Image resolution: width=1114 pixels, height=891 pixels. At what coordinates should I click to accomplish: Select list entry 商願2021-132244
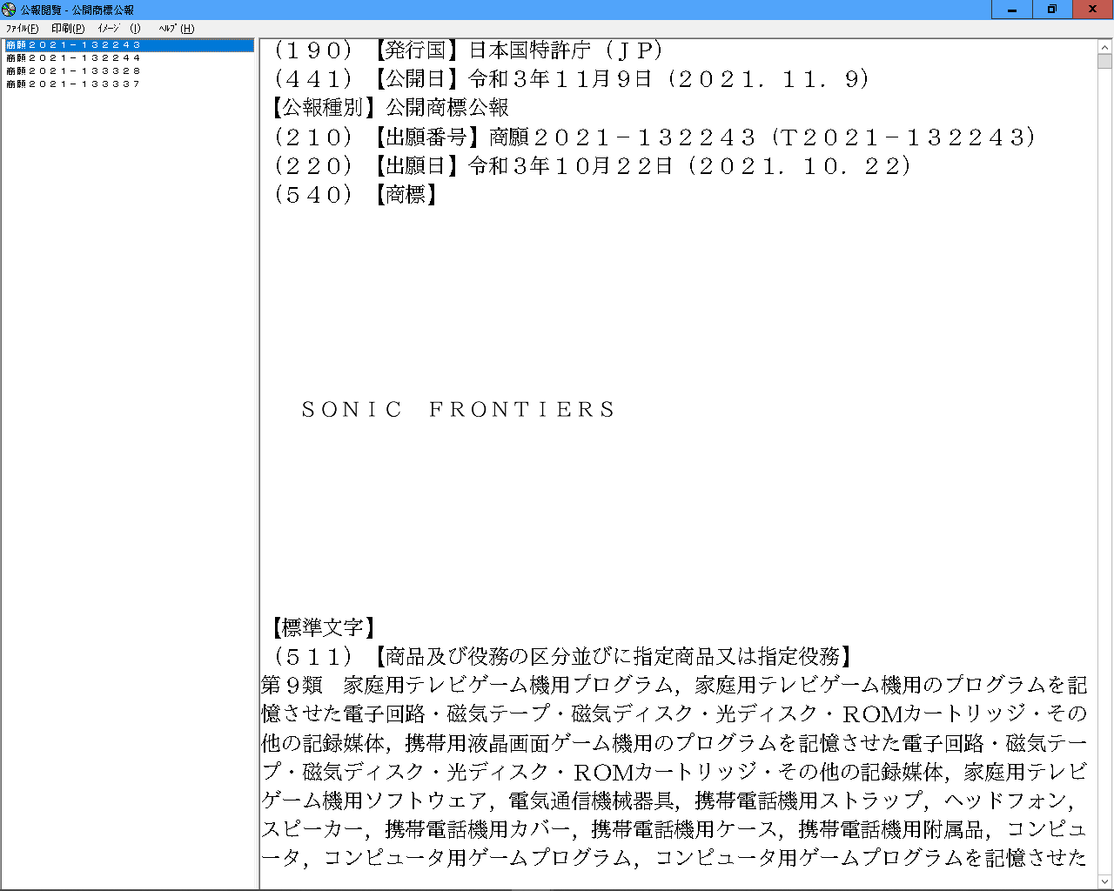[73, 58]
